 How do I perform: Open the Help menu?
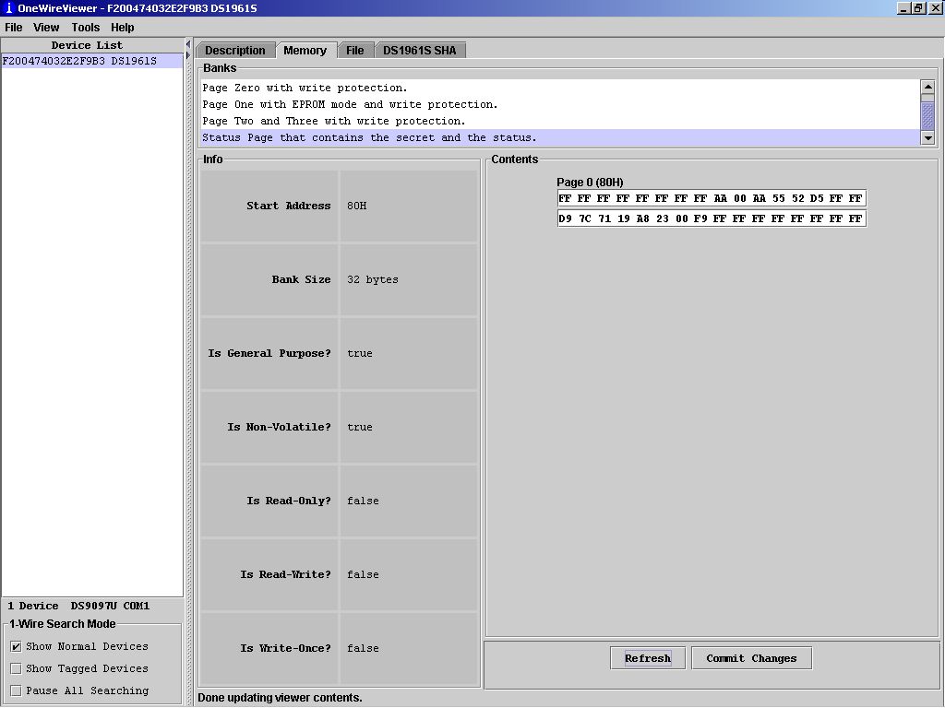point(123,28)
